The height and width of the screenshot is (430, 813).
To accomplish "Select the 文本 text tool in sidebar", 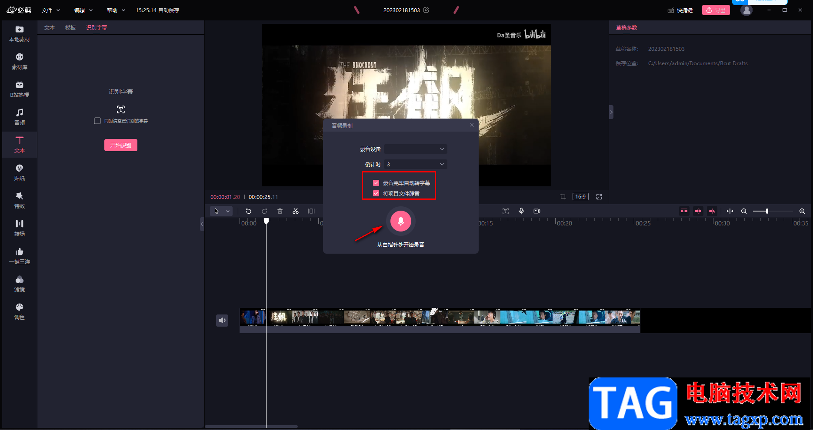I will [20, 145].
